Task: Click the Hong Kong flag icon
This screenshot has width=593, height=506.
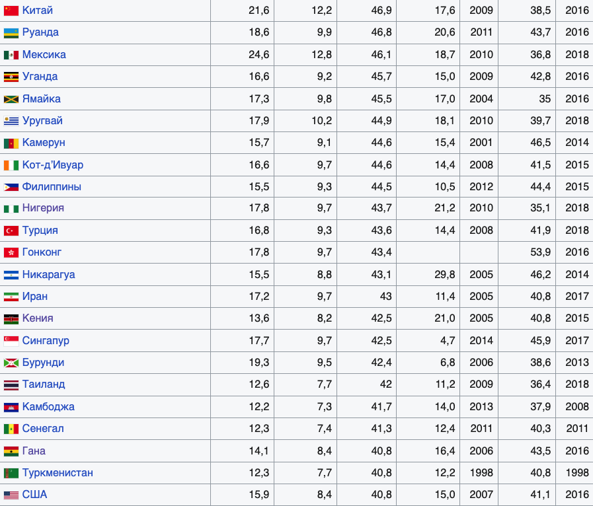Action: [11, 252]
